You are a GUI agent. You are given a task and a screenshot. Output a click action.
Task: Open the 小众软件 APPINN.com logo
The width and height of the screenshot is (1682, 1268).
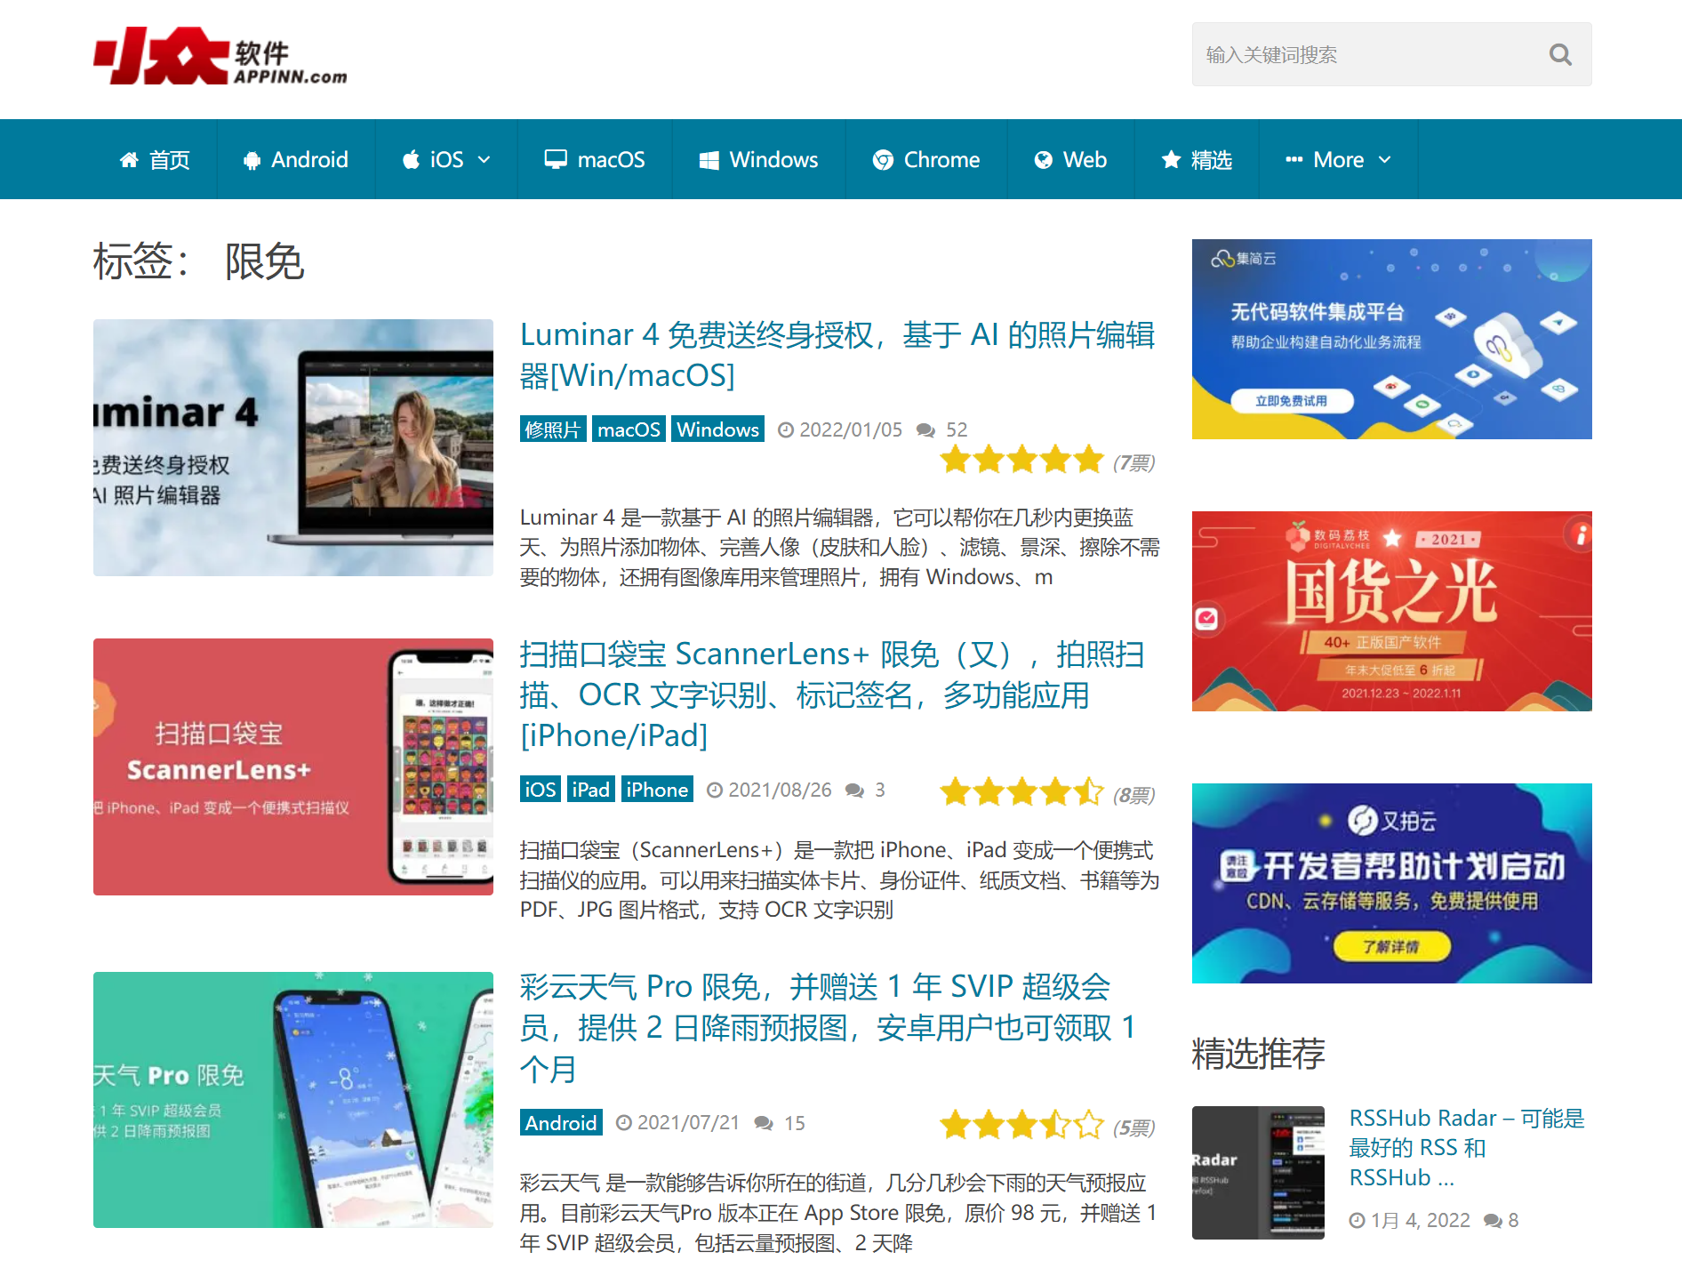pos(220,56)
